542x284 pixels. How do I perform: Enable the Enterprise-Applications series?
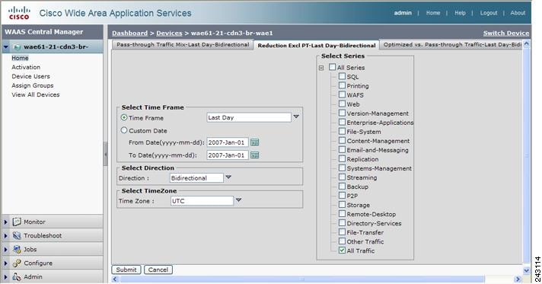tap(342, 122)
